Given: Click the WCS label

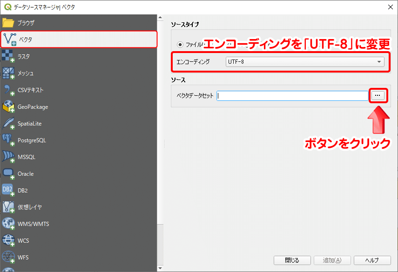Looking at the screenshot, I should (23, 241).
